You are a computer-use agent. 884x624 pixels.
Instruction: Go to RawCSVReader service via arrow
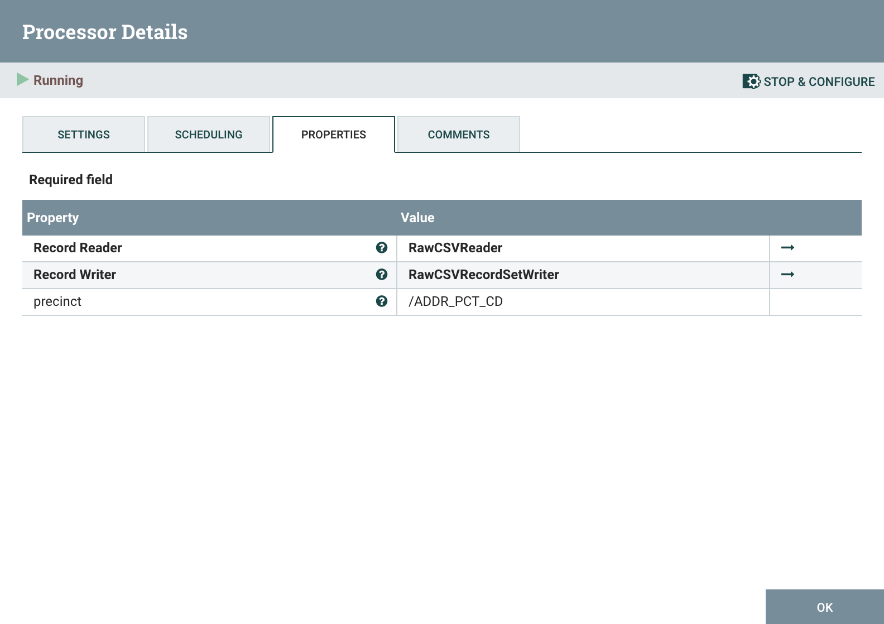787,248
